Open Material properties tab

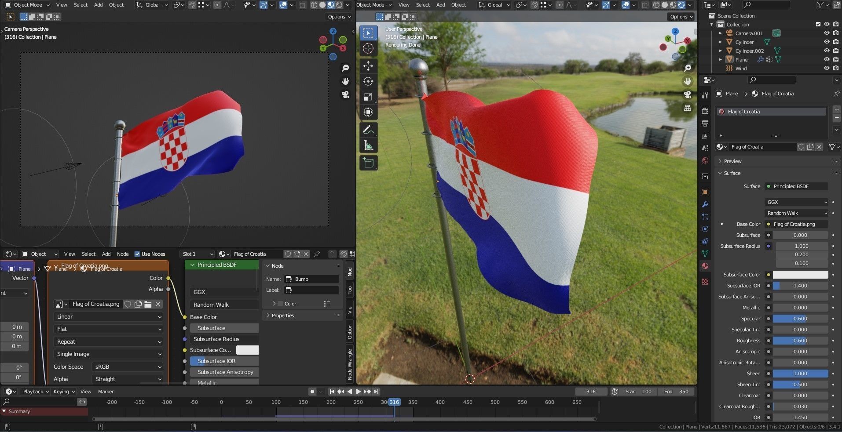(x=705, y=266)
